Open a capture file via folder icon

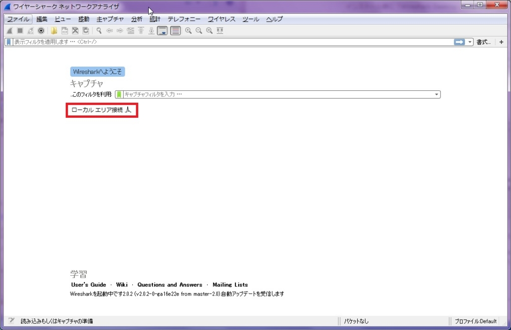pos(54,30)
